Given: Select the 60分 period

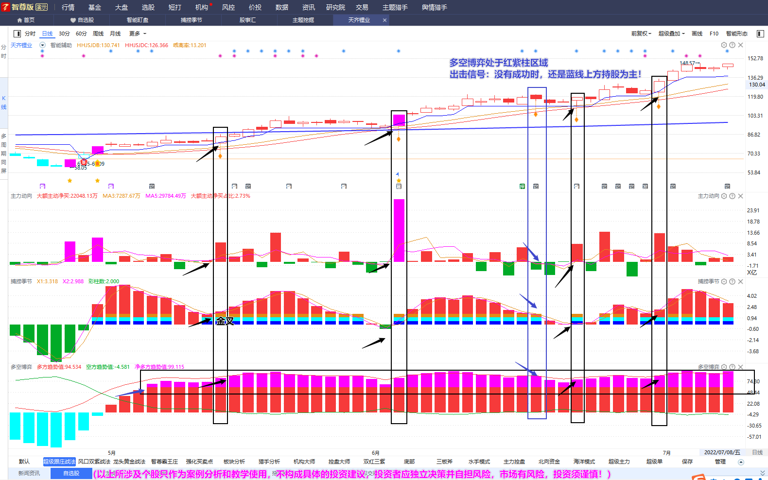Looking at the screenshot, I should coord(81,34).
